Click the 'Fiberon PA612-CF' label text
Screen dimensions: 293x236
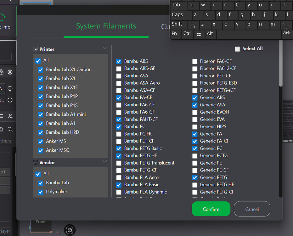click(x=218, y=68)
